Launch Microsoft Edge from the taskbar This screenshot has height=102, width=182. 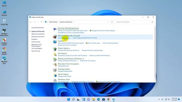tap(99, 99)
